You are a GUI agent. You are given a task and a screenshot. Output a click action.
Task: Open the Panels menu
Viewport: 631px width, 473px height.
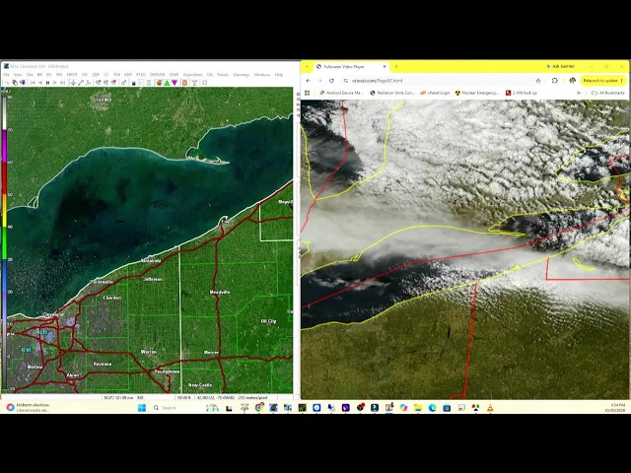(223, 75)
